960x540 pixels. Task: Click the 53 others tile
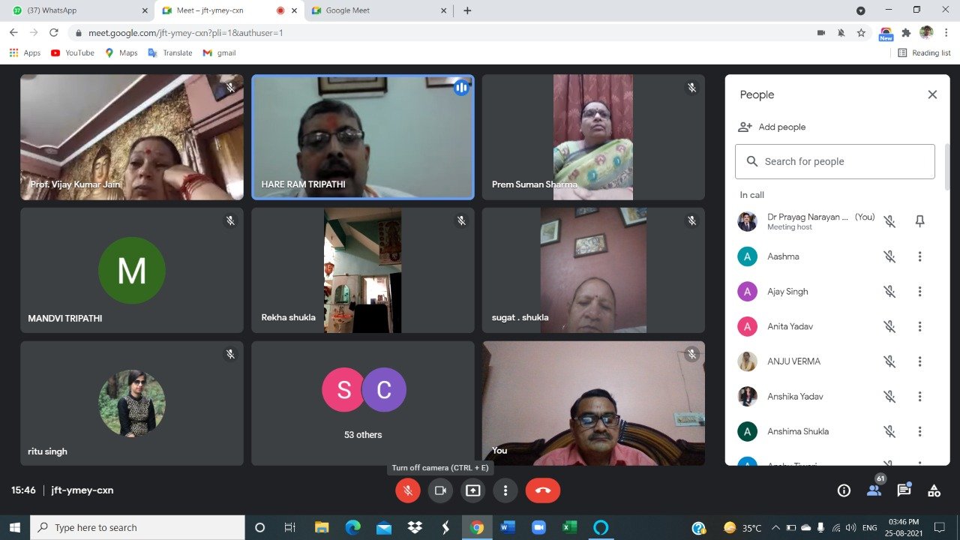click(x=363, y=403)
